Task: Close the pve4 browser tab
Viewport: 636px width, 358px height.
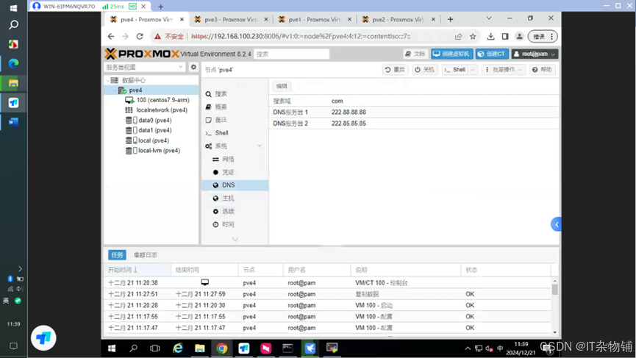Action: [182, 19]
